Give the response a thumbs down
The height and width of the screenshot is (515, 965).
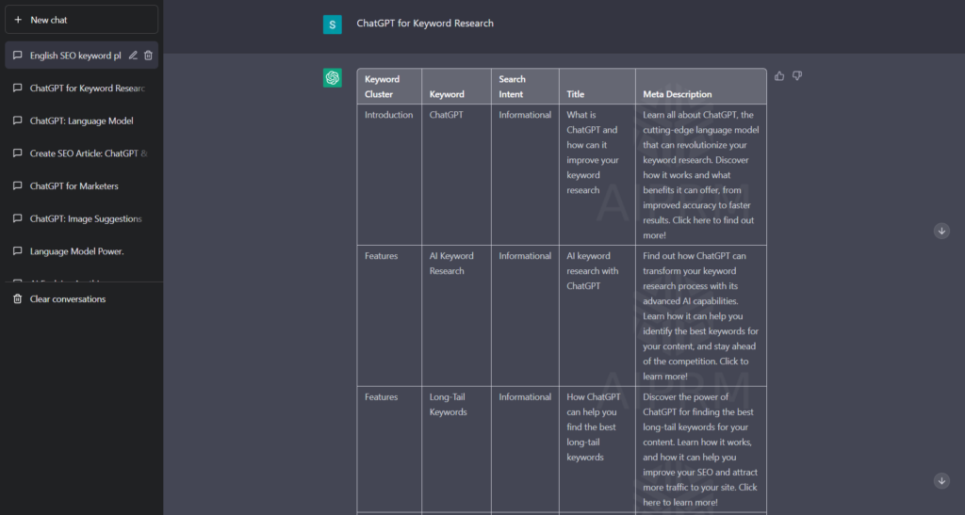tap(797, 76)
